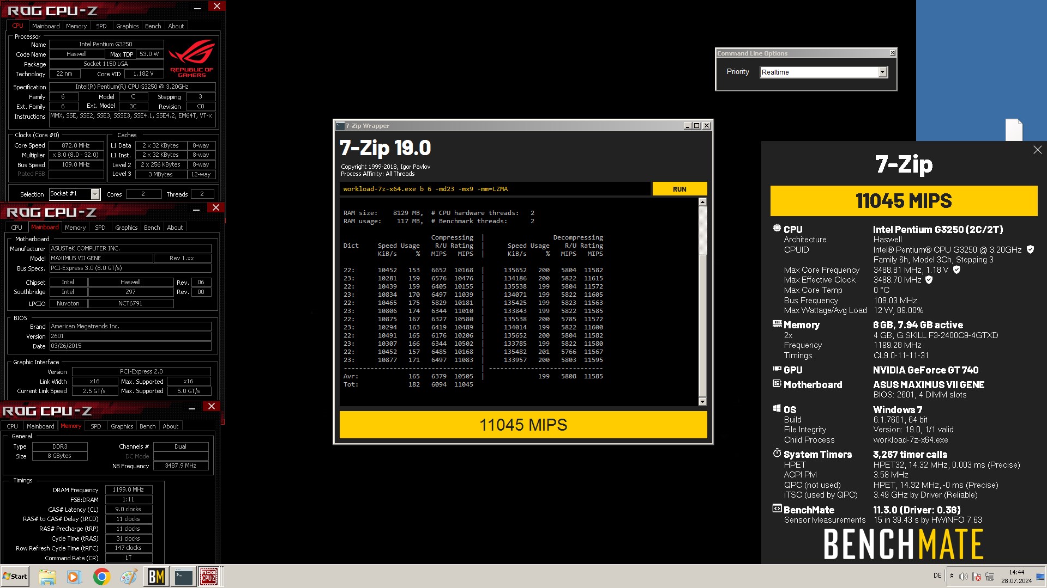
Task: Click the motherboard model MAXIMUS VII GENE field
Action: 101,258
